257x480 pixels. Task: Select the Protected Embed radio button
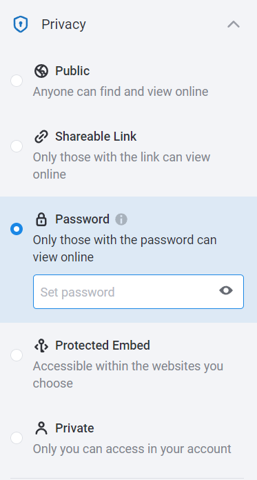pyautogui.click(x=17, y=355)
